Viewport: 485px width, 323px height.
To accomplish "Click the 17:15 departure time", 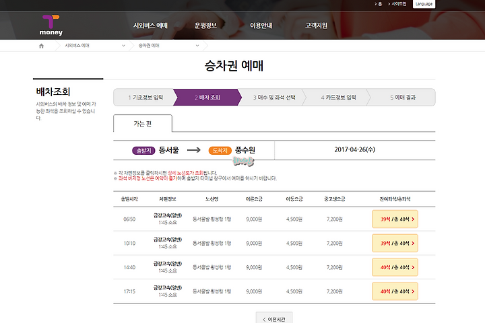I will [129, 291].
